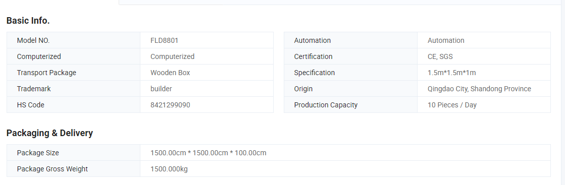Screen dimensions: 565x185
Task: Click the Computerized label cell
Action: point(74,56)
